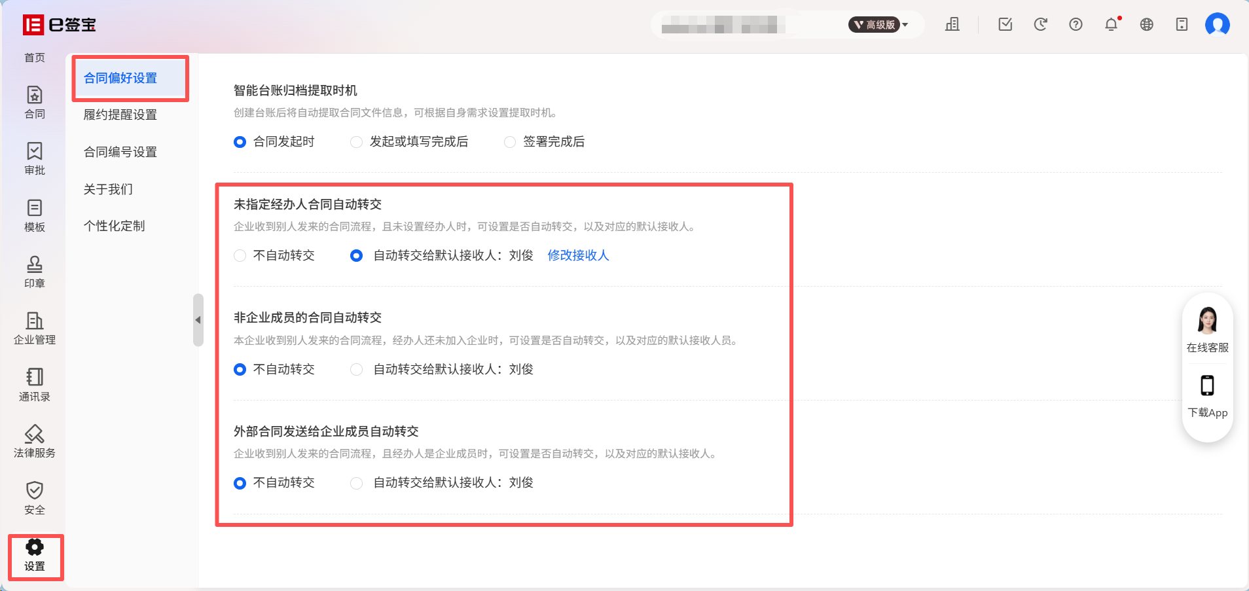This screenshot has width=1249, height=591.
Task: Click the description starting 创建台账后将自动提取
Action: [x=397, y=113]
